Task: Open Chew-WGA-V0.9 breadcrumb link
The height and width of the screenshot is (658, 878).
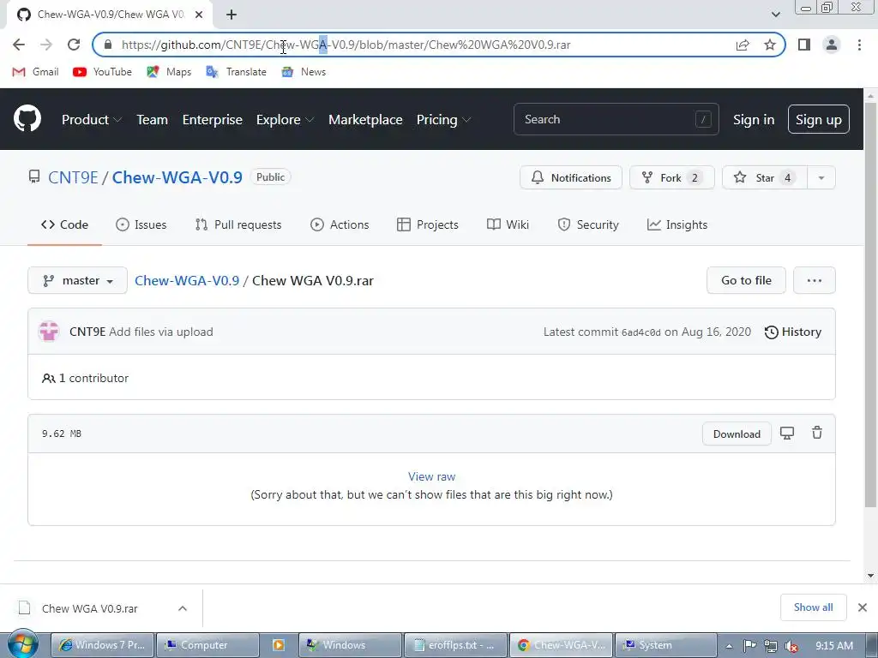Action: pos(187,280)
